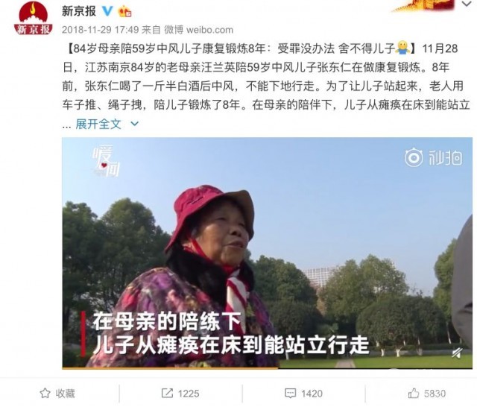
Task: Expand the full post with 展开全文
Action: click(x=98, y=124)
